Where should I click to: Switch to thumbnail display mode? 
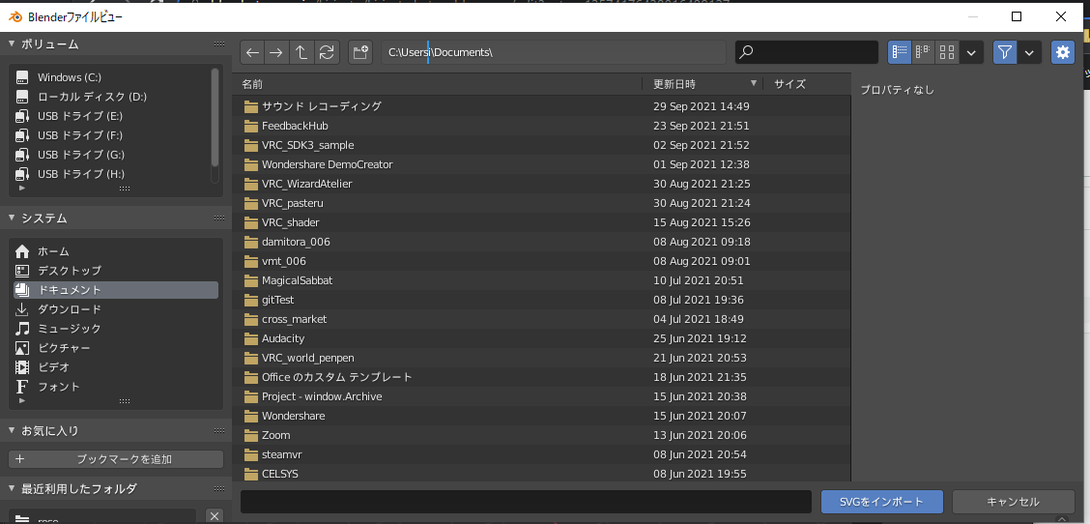[x=947, y=52]
